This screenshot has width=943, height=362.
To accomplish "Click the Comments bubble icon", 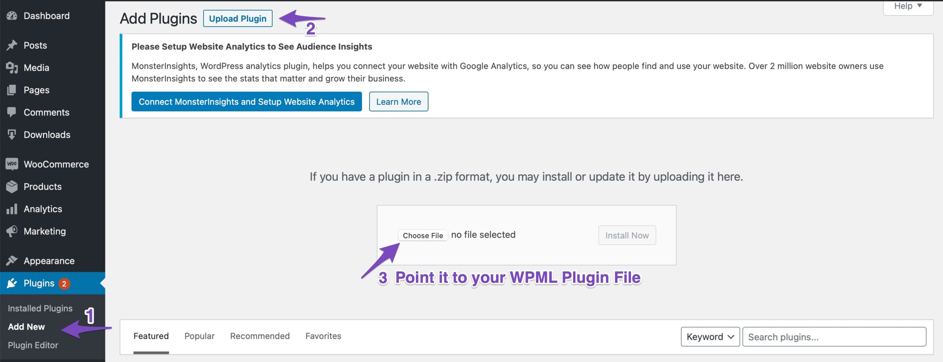I will tap(12, 112).
